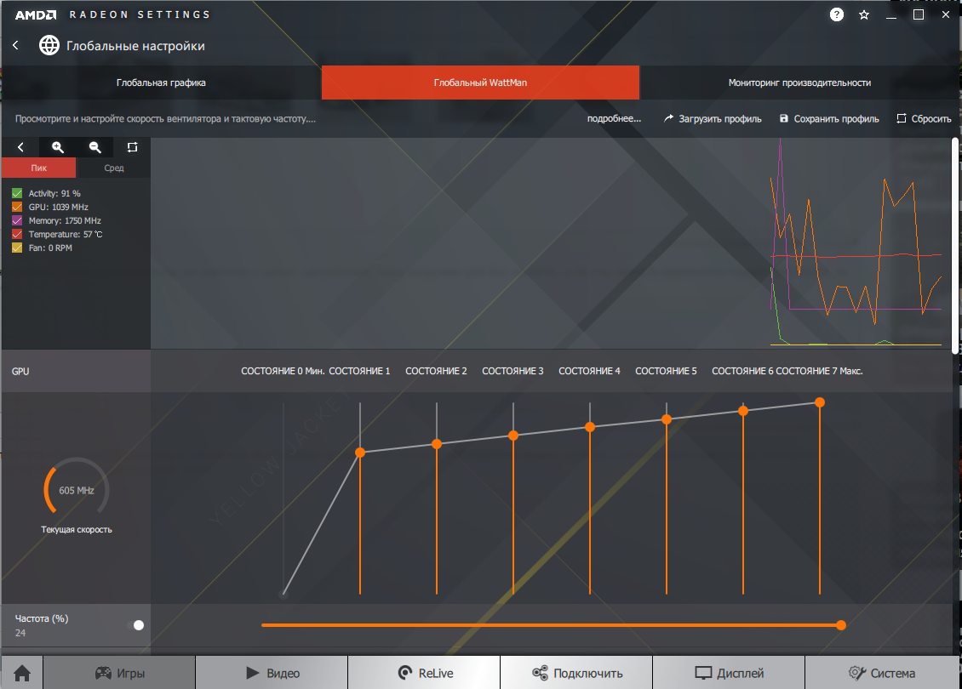Toggle the Частота (%) switch

pyautogui.click(x=137, y=625)
